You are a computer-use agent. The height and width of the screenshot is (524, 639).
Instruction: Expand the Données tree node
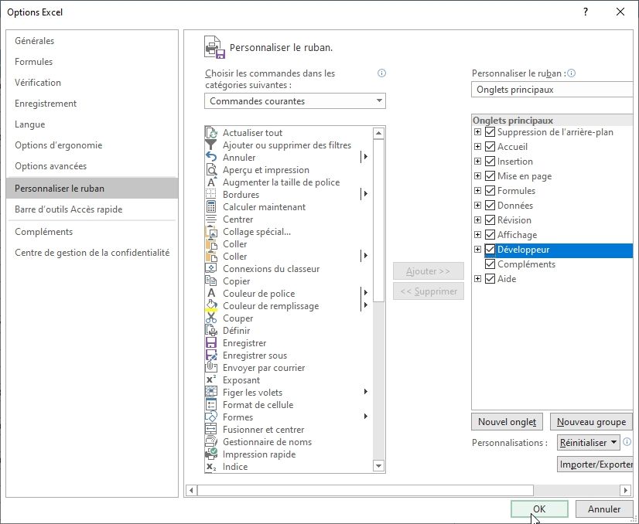477,206
